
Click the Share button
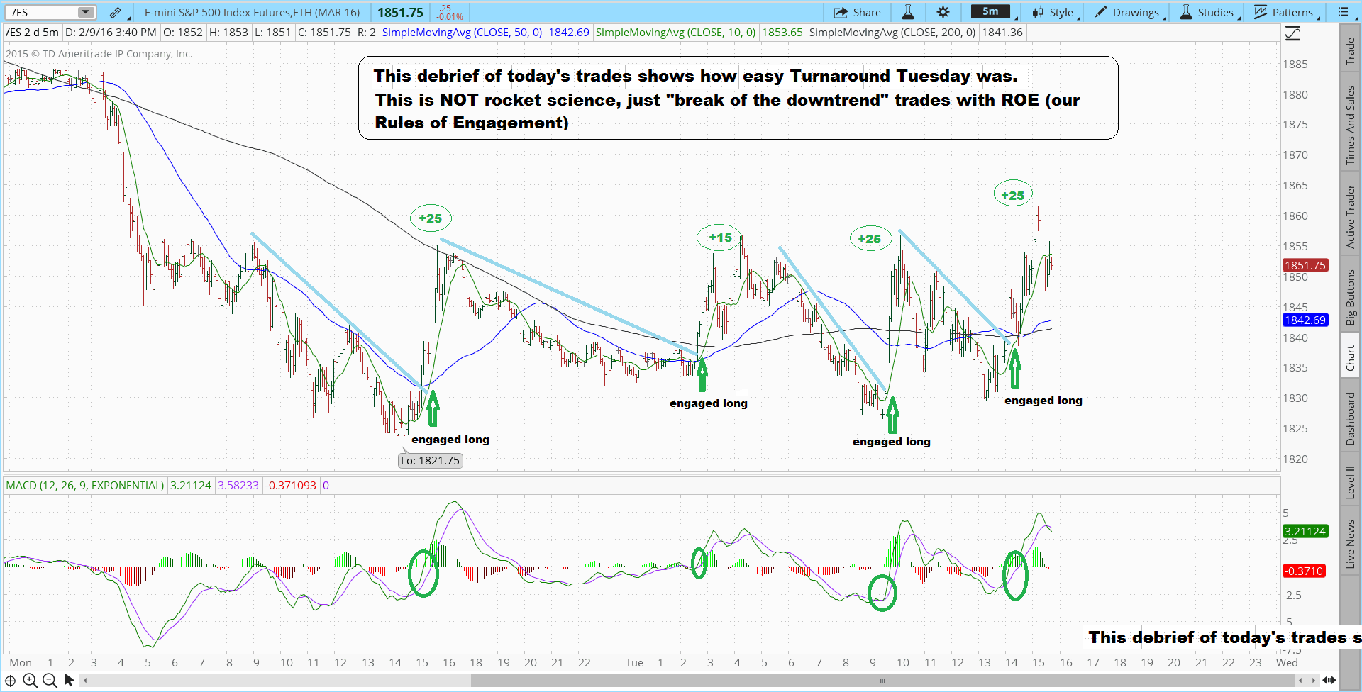(x=857, y=12)
